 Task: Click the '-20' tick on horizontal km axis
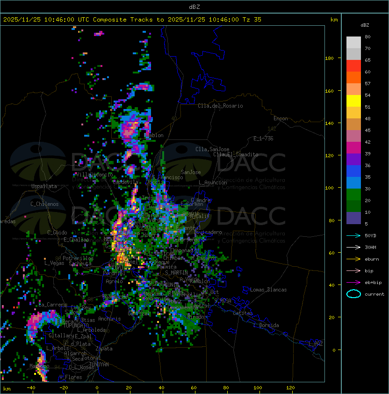coord(64,388)
